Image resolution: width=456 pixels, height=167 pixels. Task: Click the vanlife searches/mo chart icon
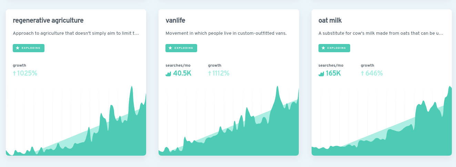click(x=168, y=74)
